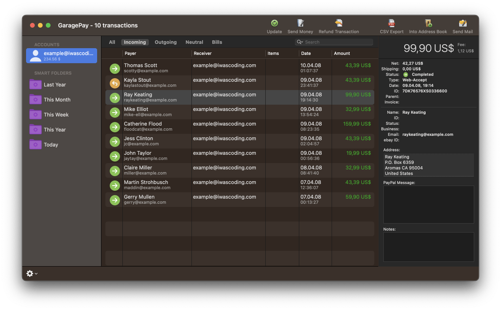Switch to the Outgoing filter tab

[x=166, y=42]
